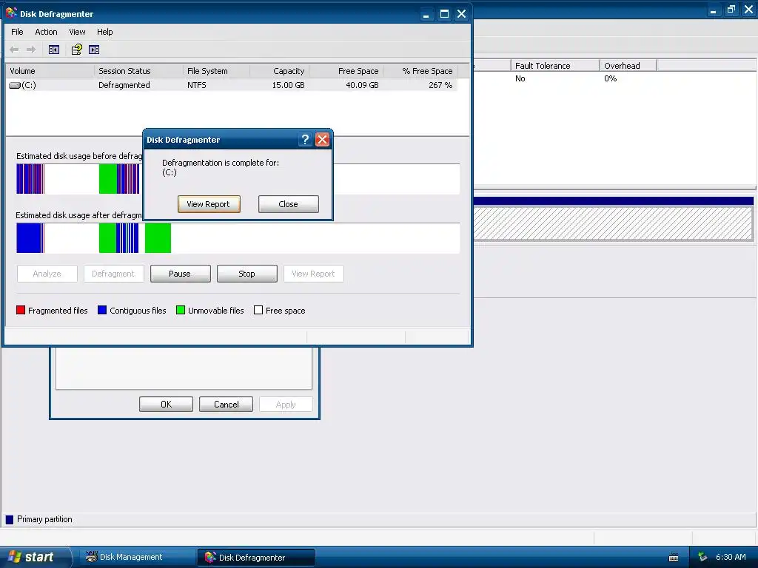Minimize the background Disk Management window
The image size is (758, 568).
point(713,9)
